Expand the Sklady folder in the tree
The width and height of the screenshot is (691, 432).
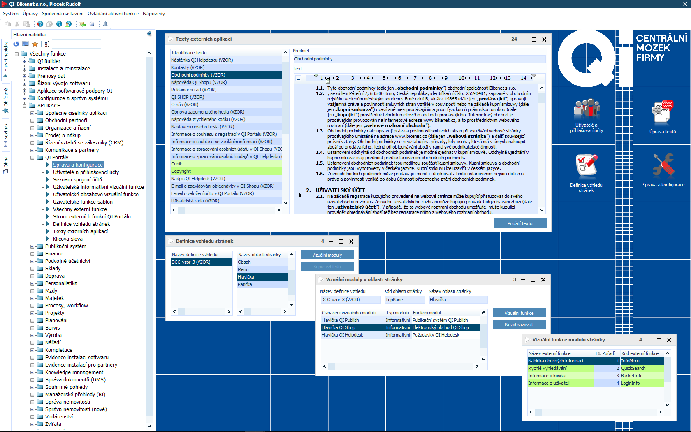(32, 269)
